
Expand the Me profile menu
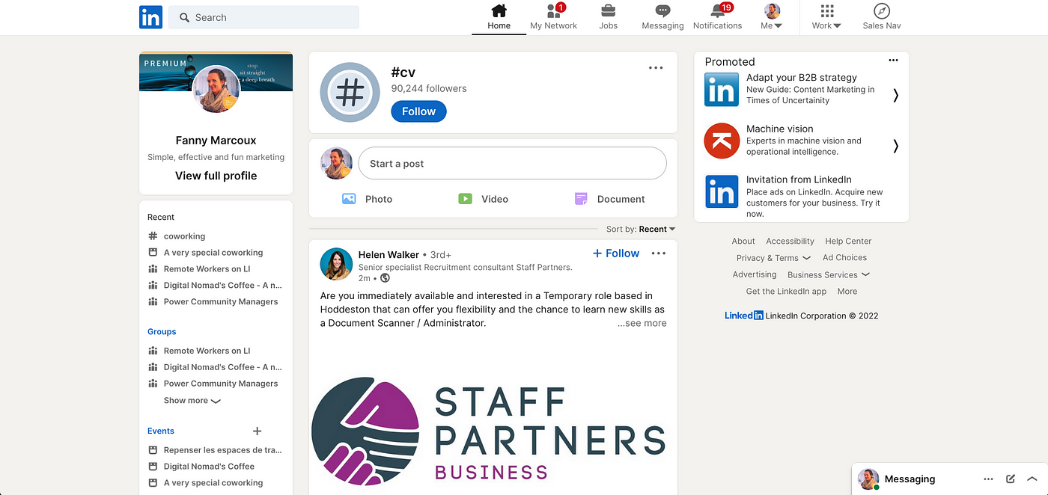(772, 17)
